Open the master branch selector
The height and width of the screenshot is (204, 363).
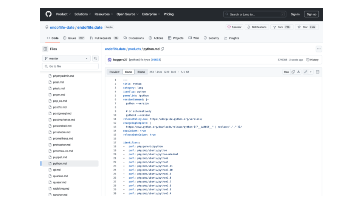click(x=66, y=59)
